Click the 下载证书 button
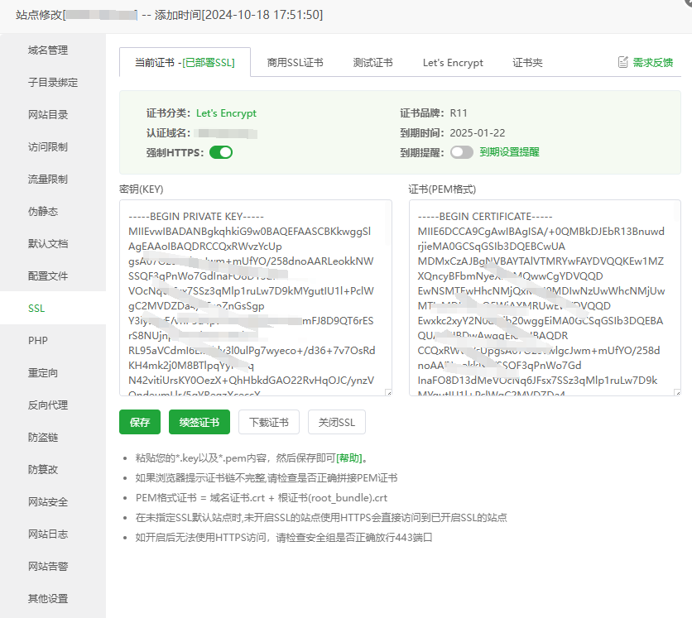Viewport: 692px width, 618px height. pyautogui.click(x=269, y=422)
